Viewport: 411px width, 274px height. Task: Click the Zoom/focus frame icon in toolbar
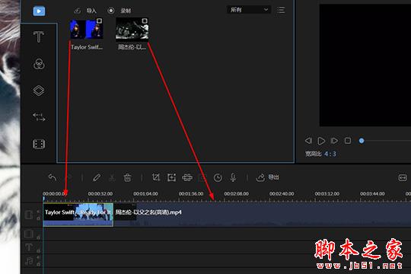172,177
